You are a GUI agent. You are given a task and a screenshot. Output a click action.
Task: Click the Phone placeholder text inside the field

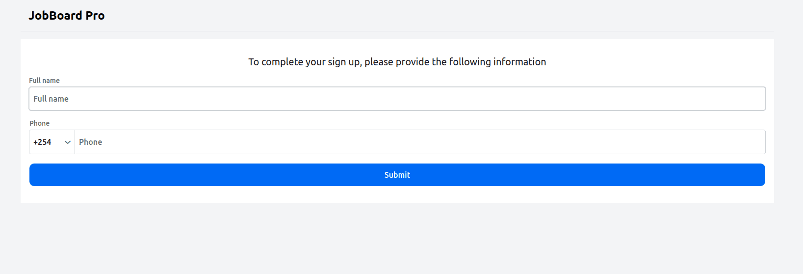90,142
